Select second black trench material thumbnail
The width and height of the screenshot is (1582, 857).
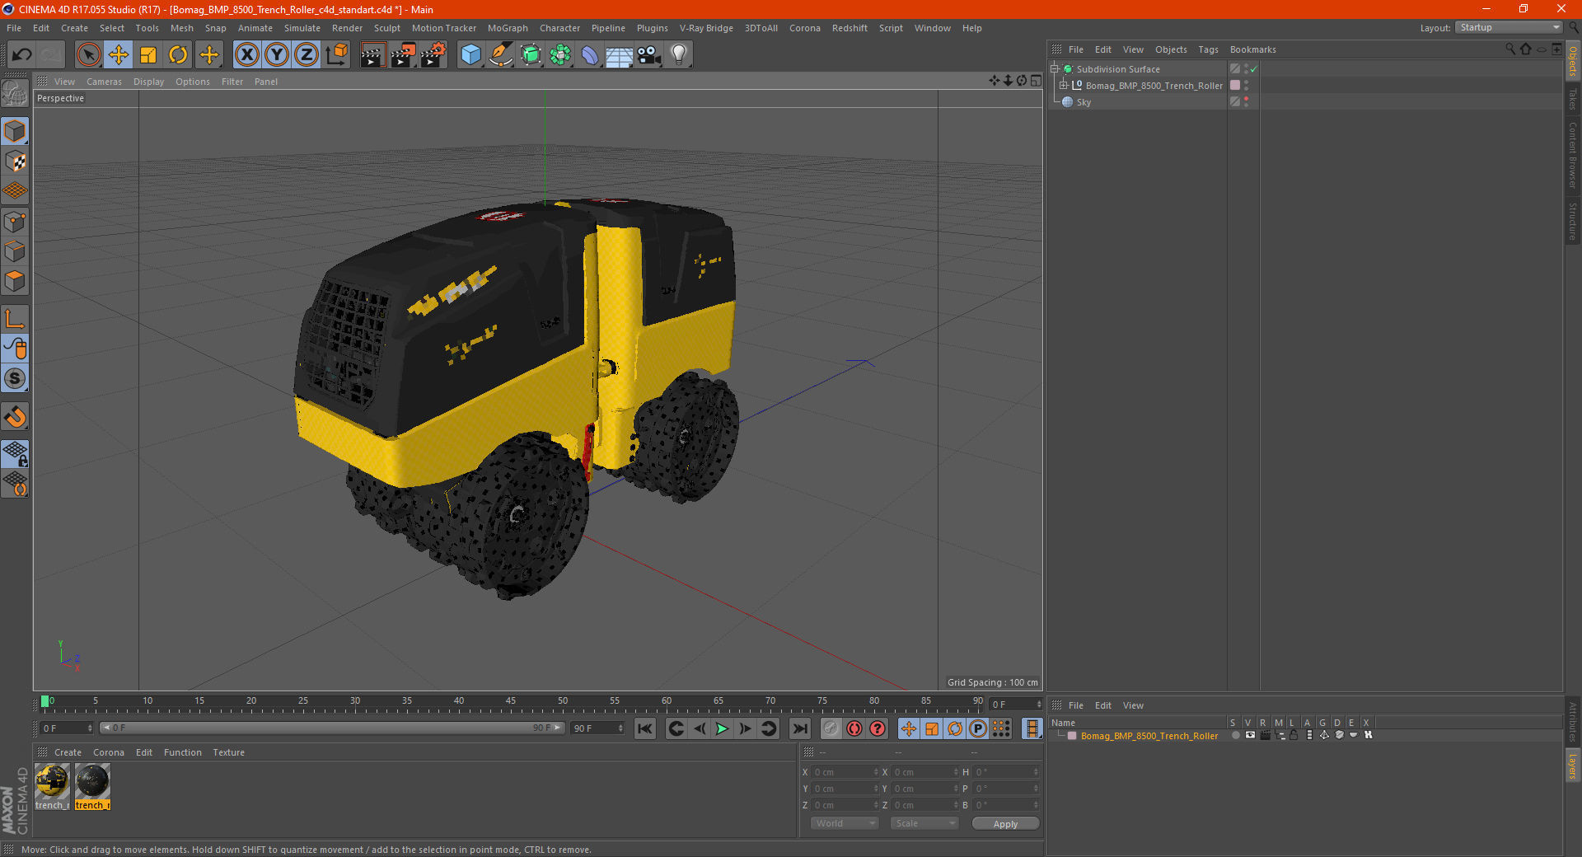(x=92, y=782)
